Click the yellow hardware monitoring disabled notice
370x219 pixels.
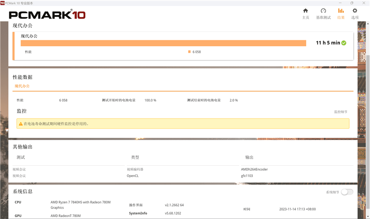[183, 124]
